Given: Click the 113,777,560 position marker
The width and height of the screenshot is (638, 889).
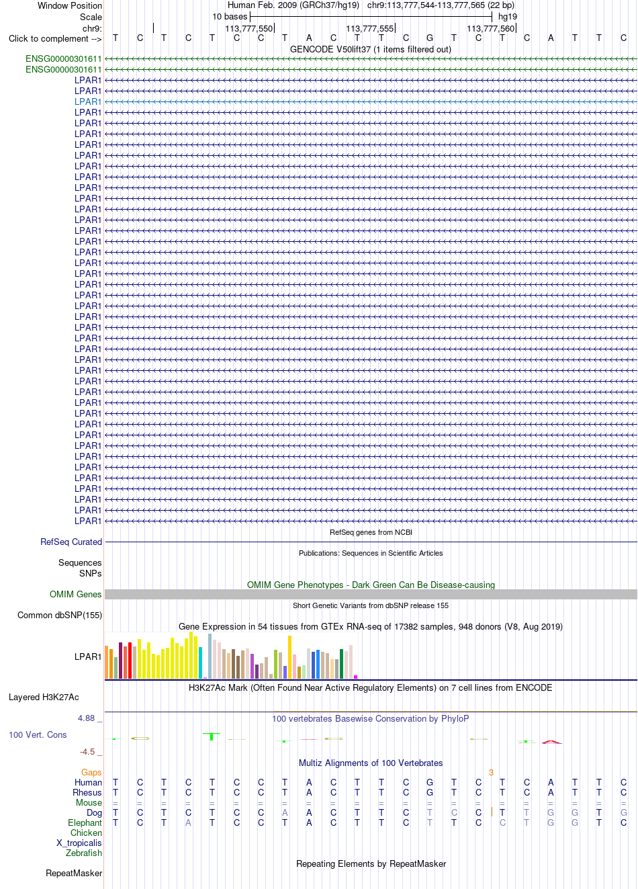Looking at the screenshot, I should pyautogui.click(x=491, y=28).
